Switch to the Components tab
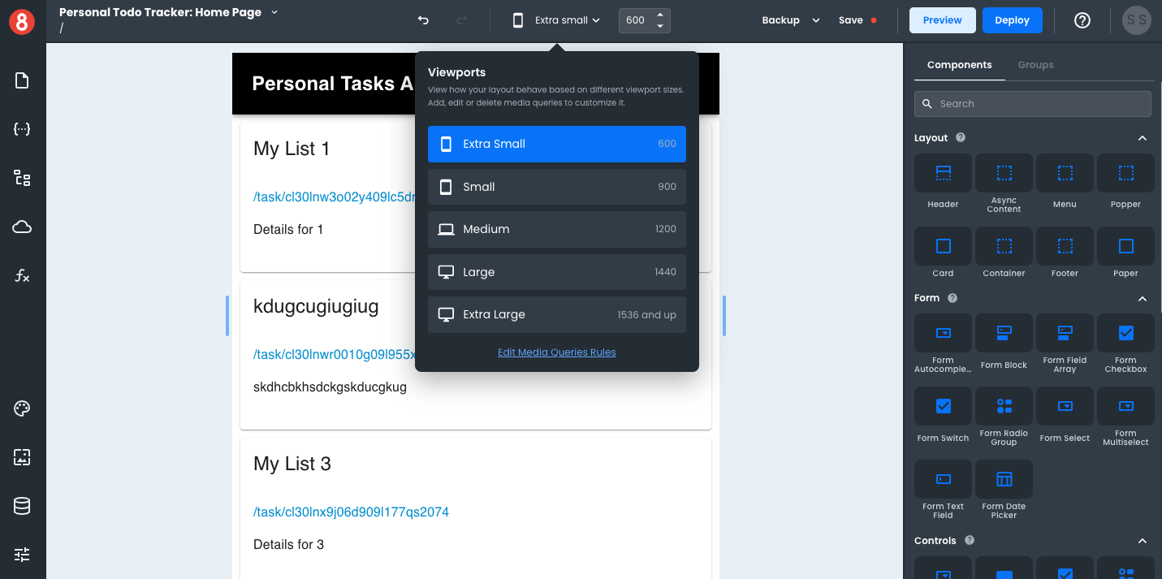The image size is (1162, 579). click(959, 64)
